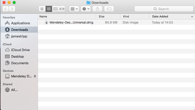Click the Edit Tags button
This screenshot has width=195, height=110.
pos(109,9)
